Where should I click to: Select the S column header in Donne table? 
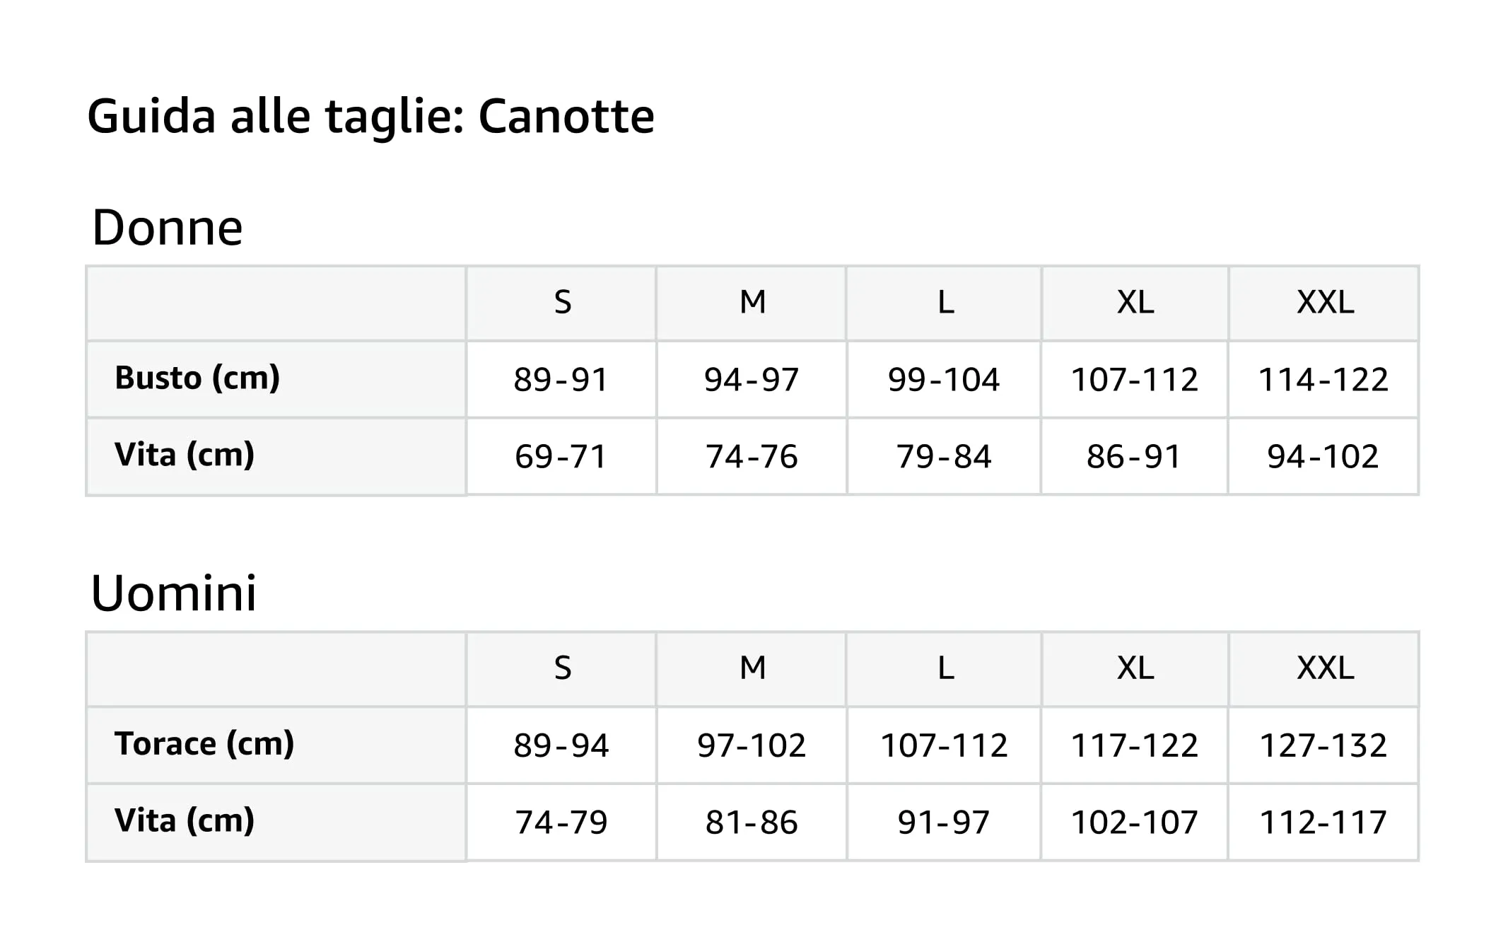pos(562,303)
